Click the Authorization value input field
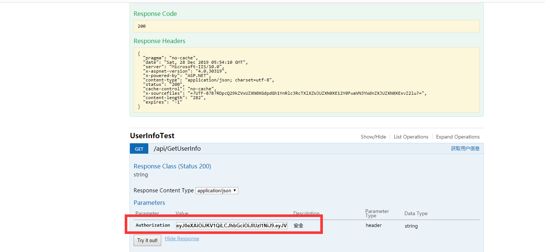545x252 pixels. click(232, 225)
